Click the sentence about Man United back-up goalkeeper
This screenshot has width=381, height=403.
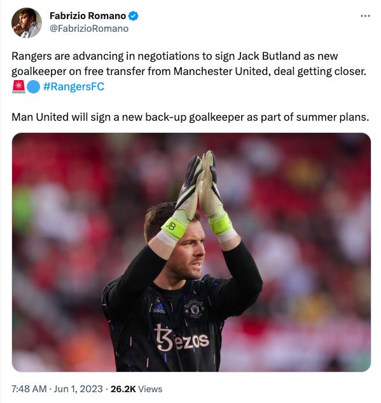click(x=190, y=117)
